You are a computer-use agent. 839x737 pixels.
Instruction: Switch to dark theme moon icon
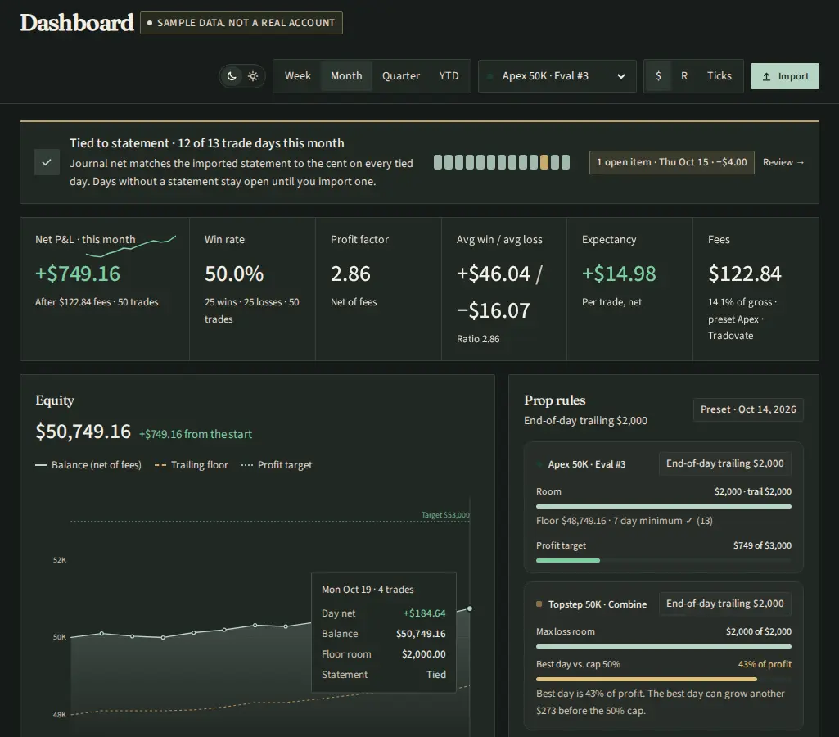point(232,76)
